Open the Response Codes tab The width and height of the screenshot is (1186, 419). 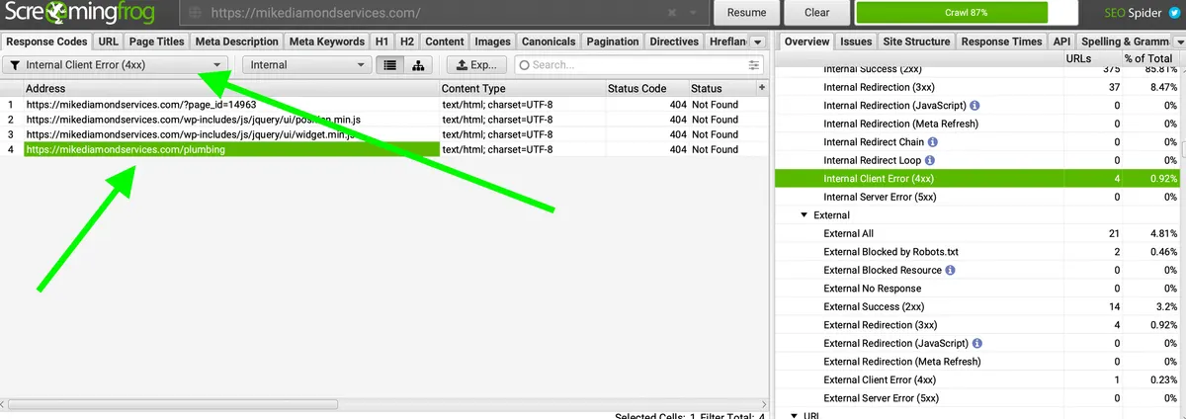click(46, 42)
